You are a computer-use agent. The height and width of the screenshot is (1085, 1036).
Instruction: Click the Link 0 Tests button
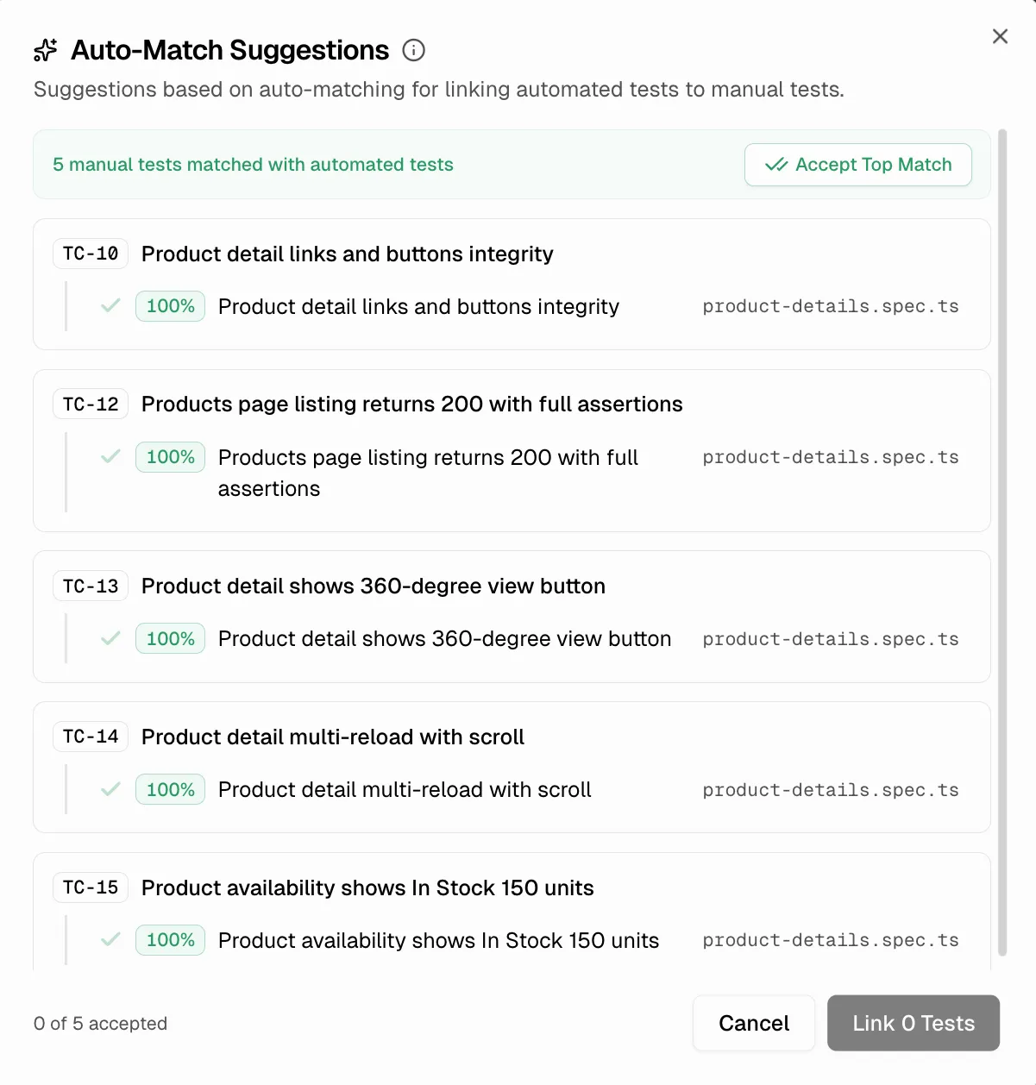pos(913,1024)
